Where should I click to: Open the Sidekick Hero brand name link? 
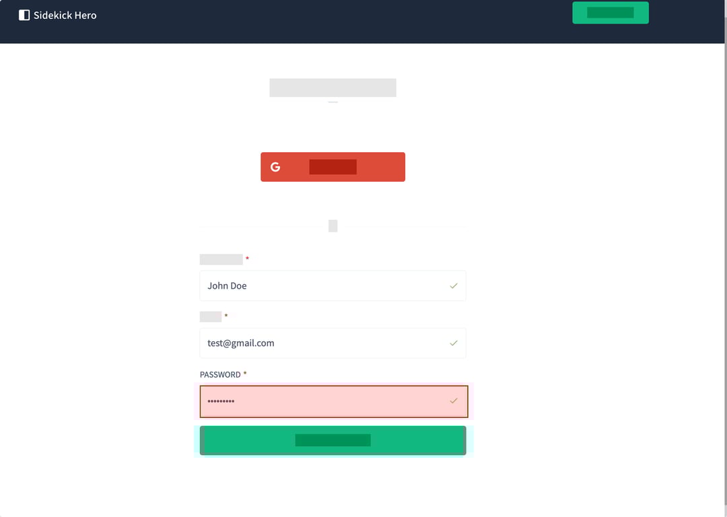tap(65, 15)
